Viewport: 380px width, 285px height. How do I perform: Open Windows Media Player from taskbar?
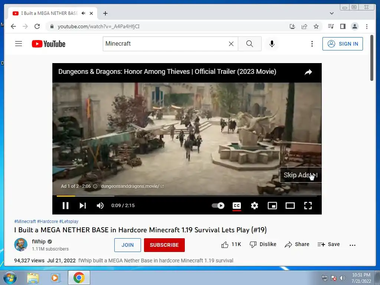(55, 278)
